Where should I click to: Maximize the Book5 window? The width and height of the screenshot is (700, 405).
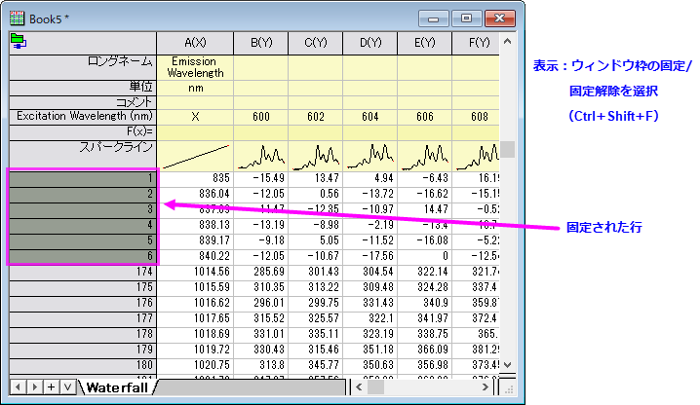coord(467,18)
